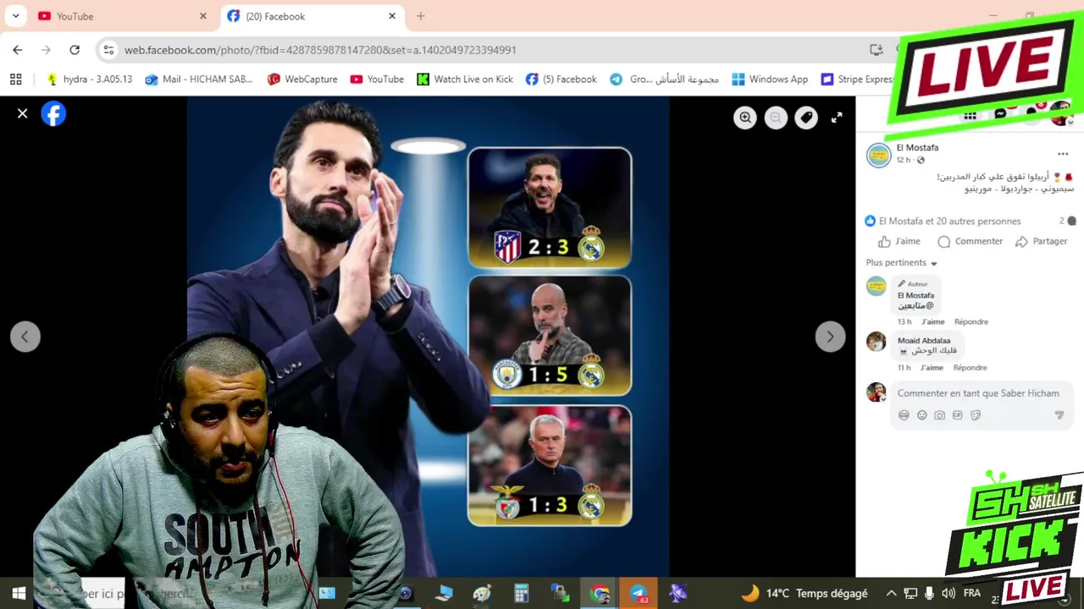Open the Watch Live on Kick bookmark

pyautogui.click(x=465, y=80)
